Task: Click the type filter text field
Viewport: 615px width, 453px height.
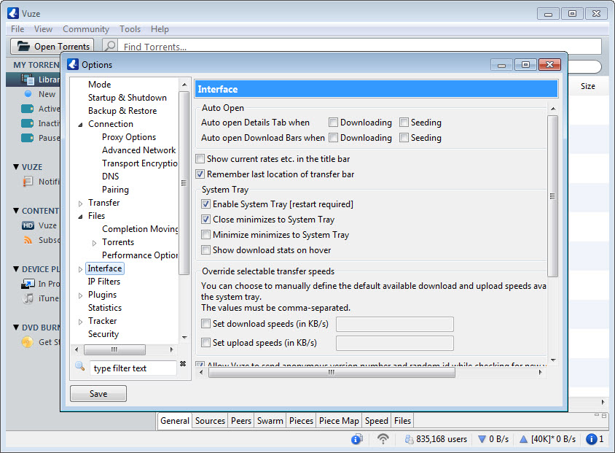Action: tap(133, 368)
